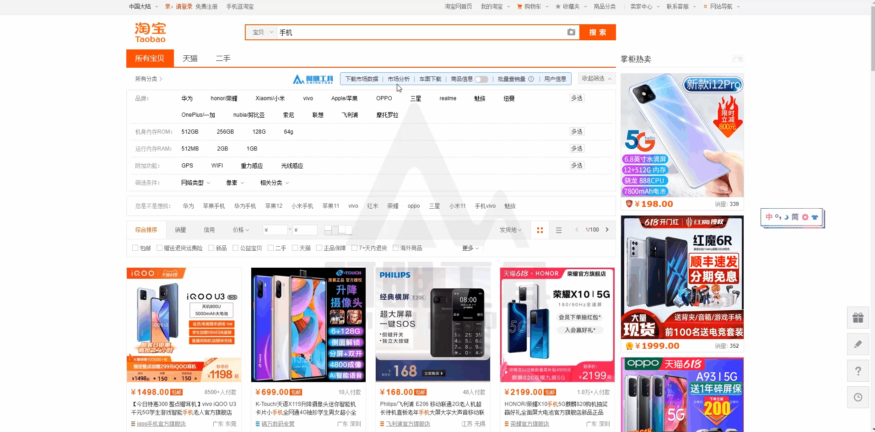Click the question mark help icon
Screen dimensions: 875x432
pos(858,371)
